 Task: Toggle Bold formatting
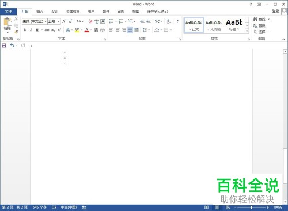click(25, 30)
